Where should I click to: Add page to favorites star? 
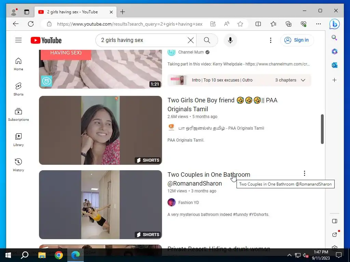click(x=240, y=24)
